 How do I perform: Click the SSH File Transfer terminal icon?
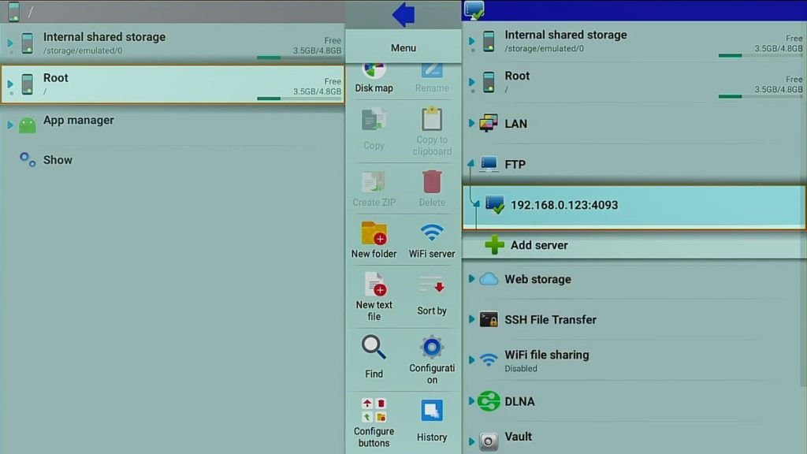489,319
